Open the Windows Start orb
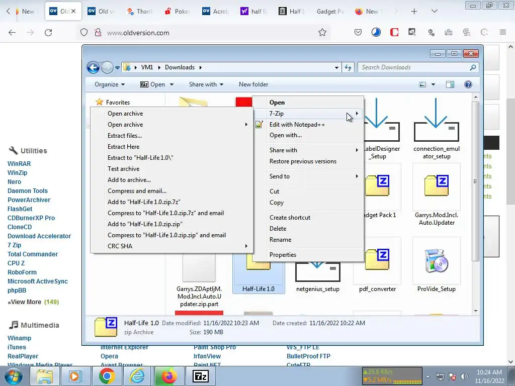515x386 pixels. [14, 376]
